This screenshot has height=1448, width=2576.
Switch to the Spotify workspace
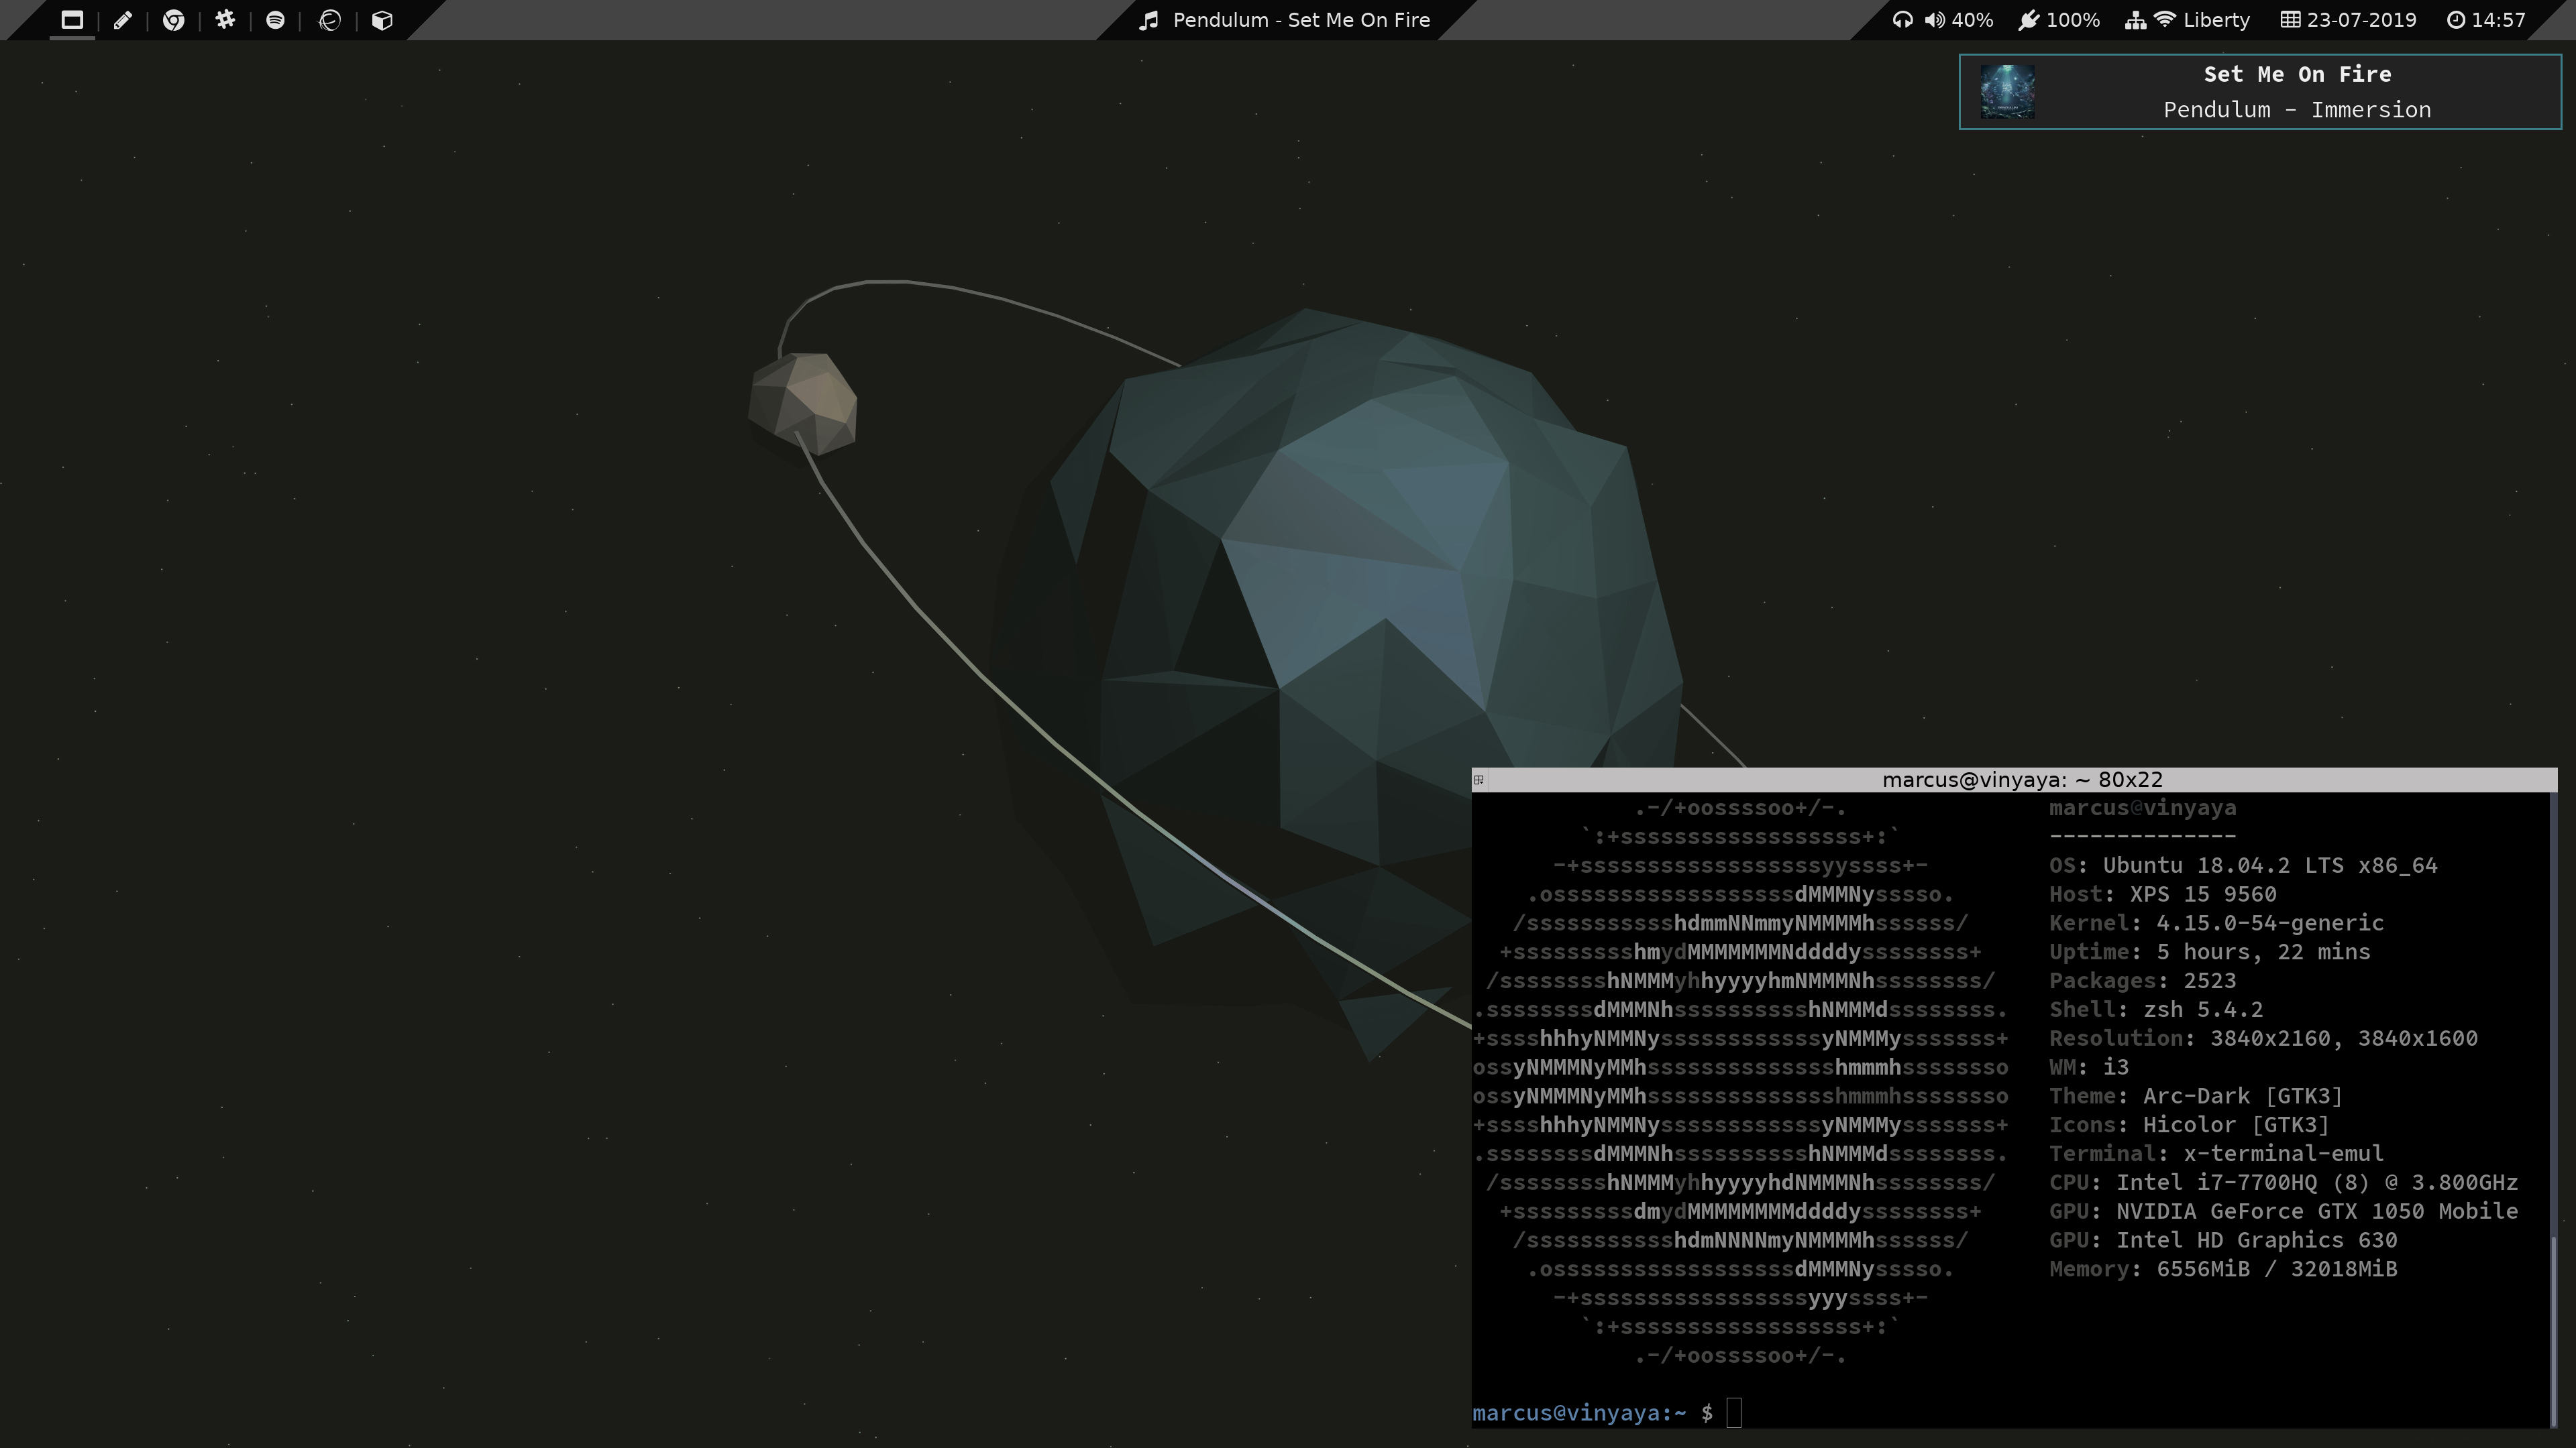(276, 20)
